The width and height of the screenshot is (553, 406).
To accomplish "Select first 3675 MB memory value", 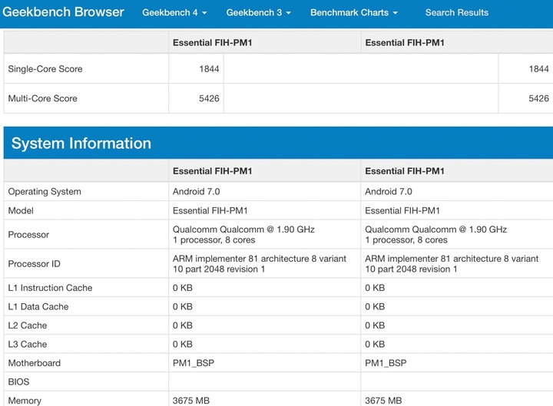I will tap(190, 401).
